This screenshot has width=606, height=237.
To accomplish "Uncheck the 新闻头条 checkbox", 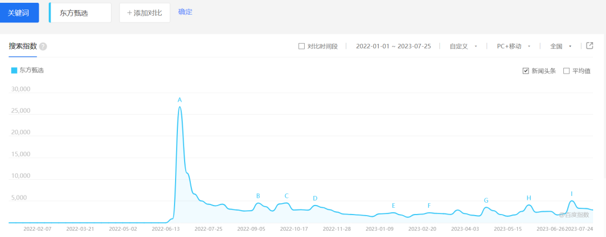I will tap(526, 71).
